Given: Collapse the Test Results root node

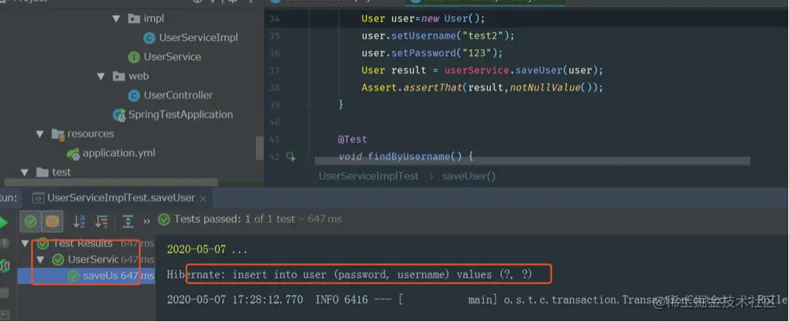Looking at the screenshot, I should (x=25, y=243).
